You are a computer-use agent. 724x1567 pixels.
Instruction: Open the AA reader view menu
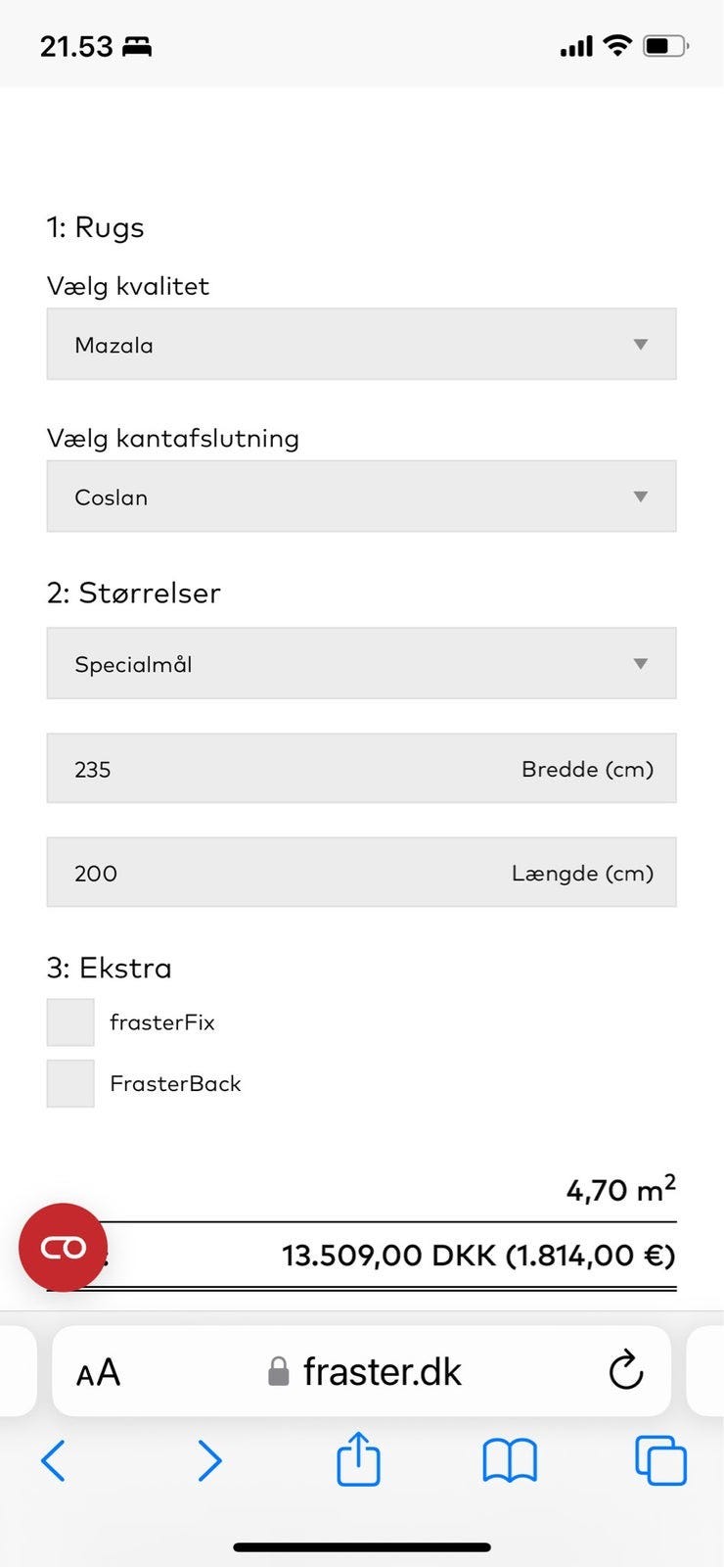pos(99,1372)
